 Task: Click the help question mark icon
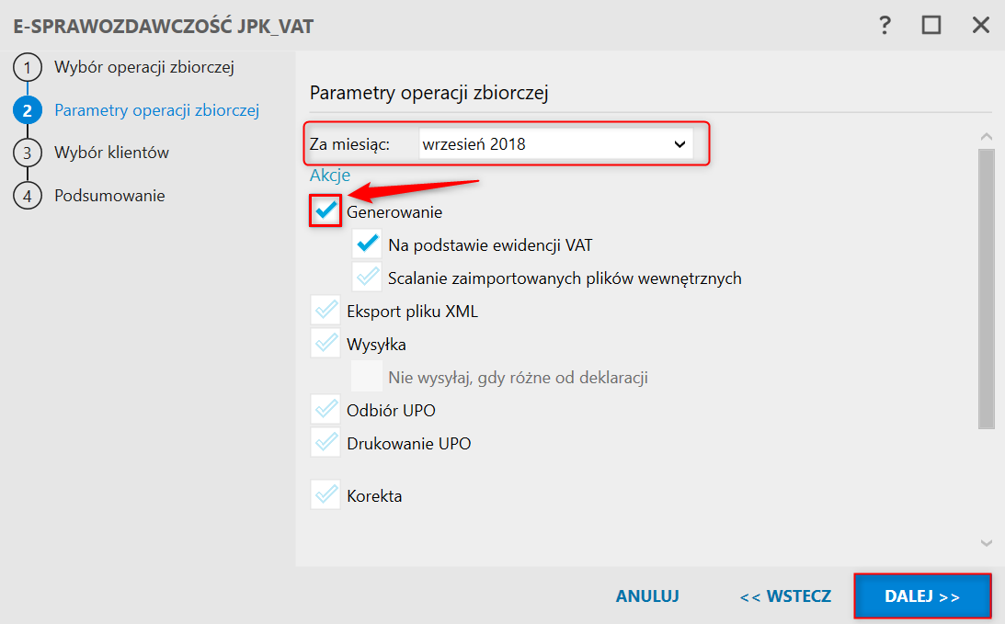(885, 26)
